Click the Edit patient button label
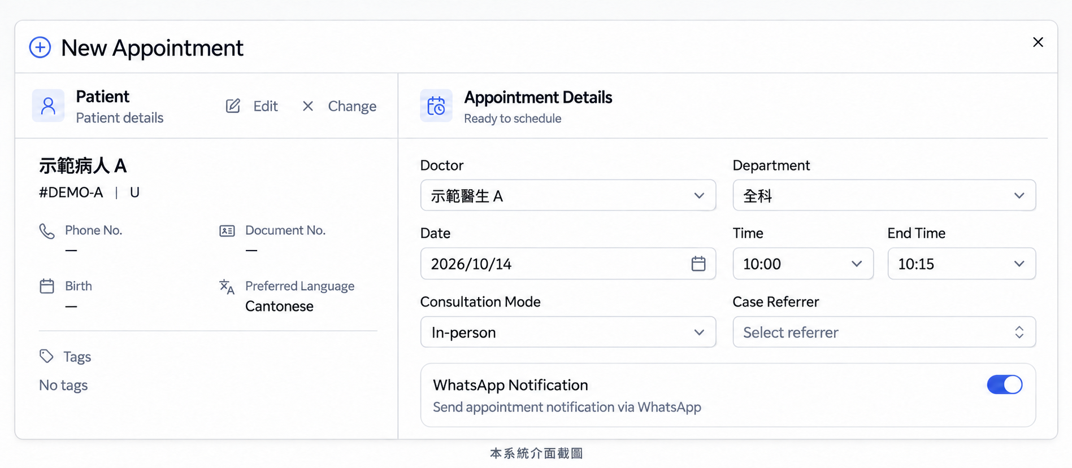The width and height of the screenshot is (1072, 468). click(266, 106)
